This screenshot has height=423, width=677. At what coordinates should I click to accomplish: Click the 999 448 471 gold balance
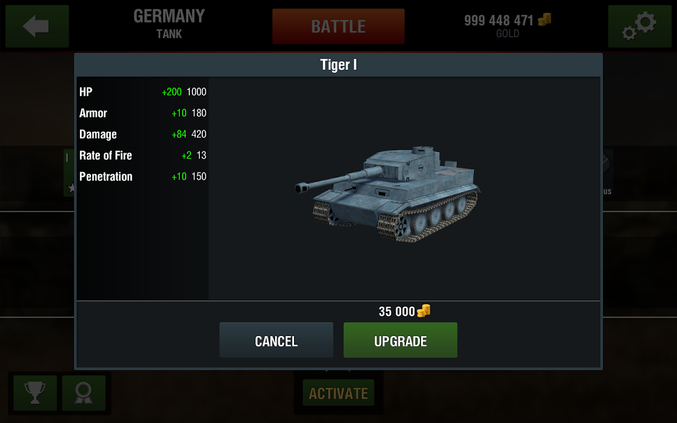pos(499,21)
